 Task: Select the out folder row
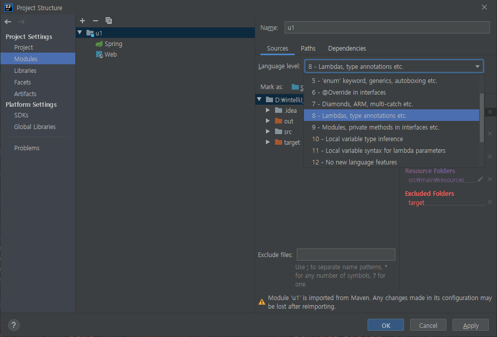(284, 121)
